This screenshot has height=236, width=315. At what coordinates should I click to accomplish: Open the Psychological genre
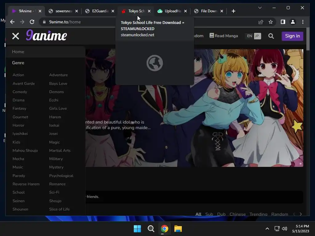(x=61, y=176)
